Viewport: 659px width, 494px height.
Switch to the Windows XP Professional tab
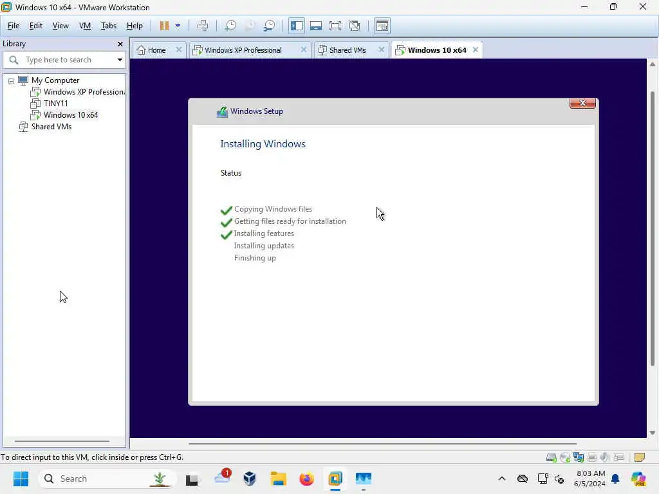pyautogui.click(x=243, y=50)
